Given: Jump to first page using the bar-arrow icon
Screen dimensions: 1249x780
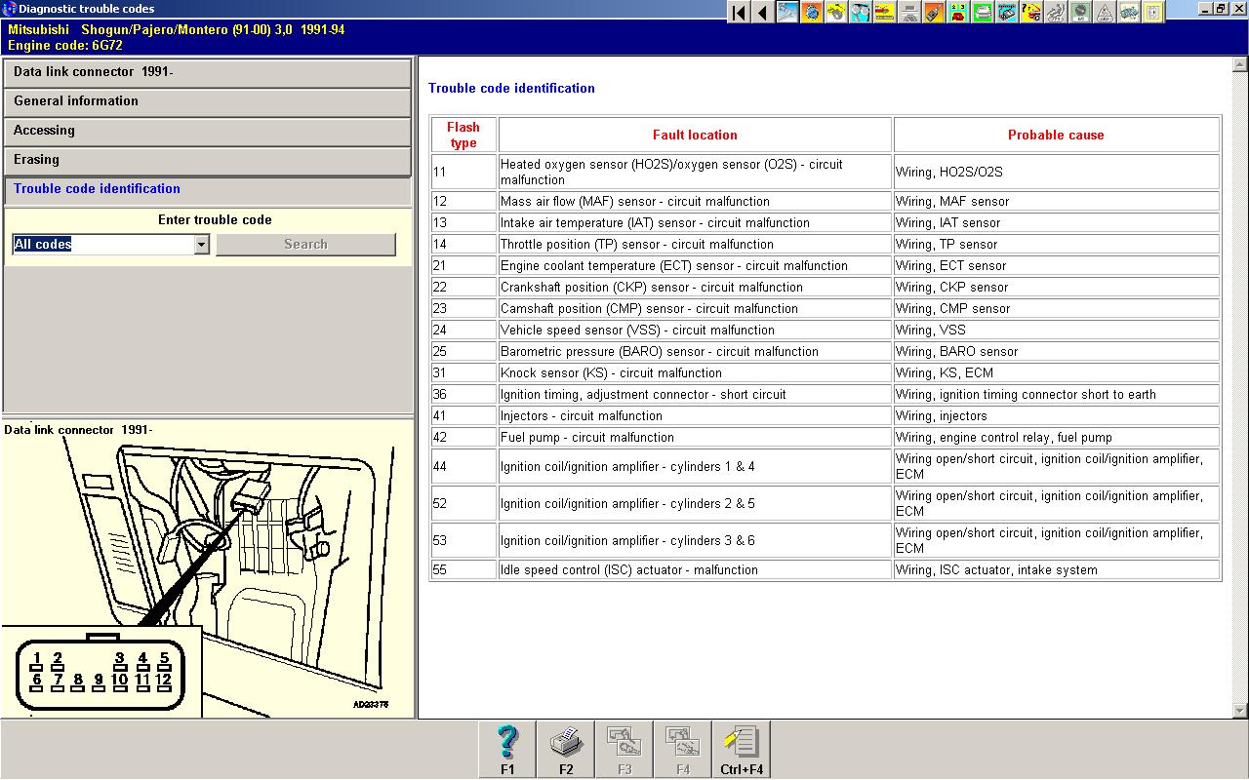Looking at the screenshot, I should click(739, 13).
